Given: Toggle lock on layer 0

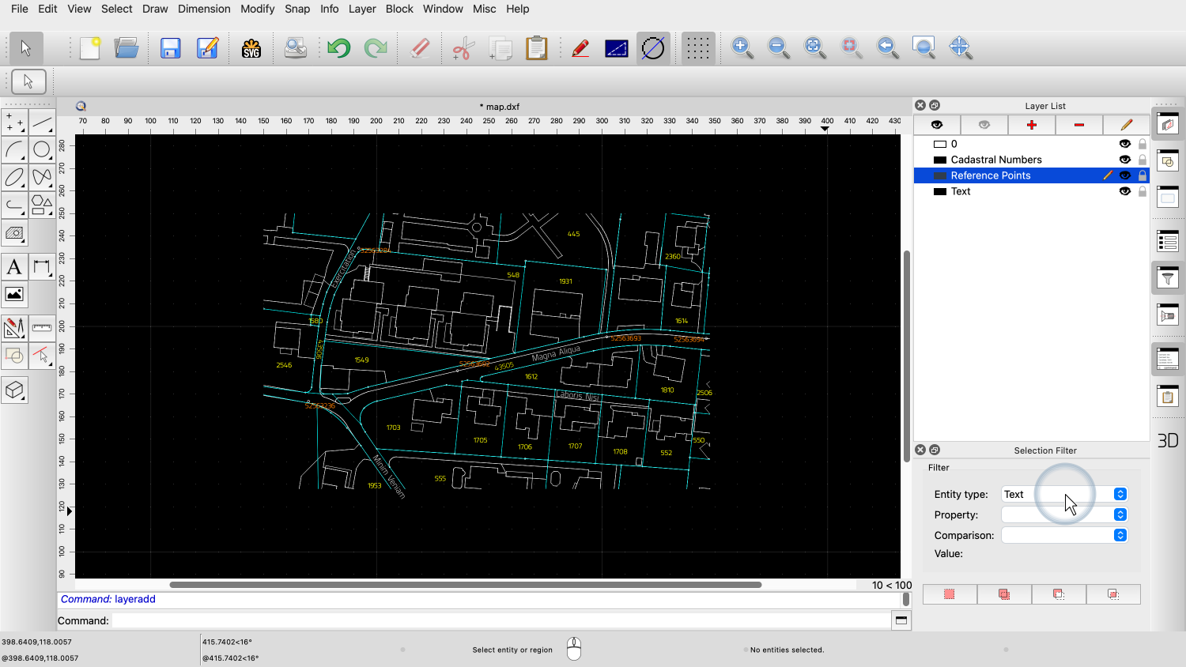Looking at the screenshot, I should point(1143,144).
